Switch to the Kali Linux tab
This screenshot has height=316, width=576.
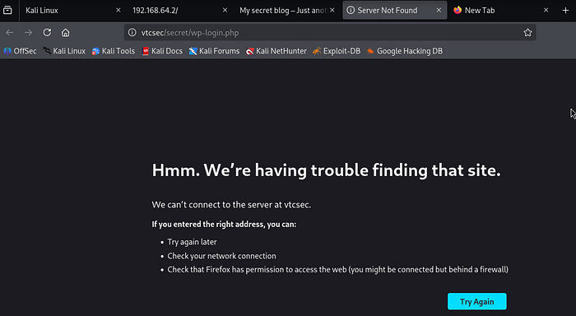click(x=72, y=11)
